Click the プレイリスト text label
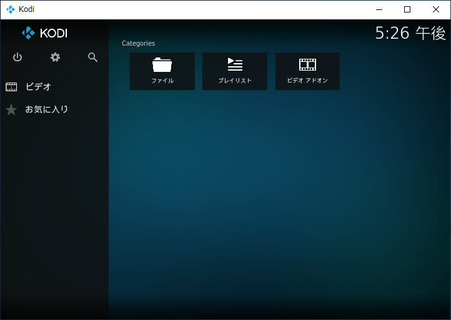The width and height of the screenshot is (451, 320). (235, 81)
